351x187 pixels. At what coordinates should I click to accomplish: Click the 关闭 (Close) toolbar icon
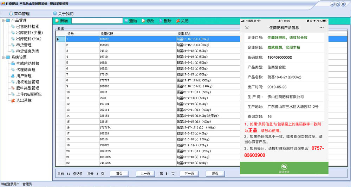(178, 21)
